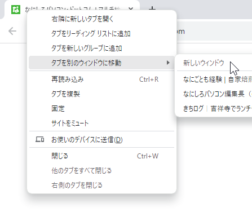Move tab to きちログ window
The image size is (252, 212).
click(x=214, y=109)
